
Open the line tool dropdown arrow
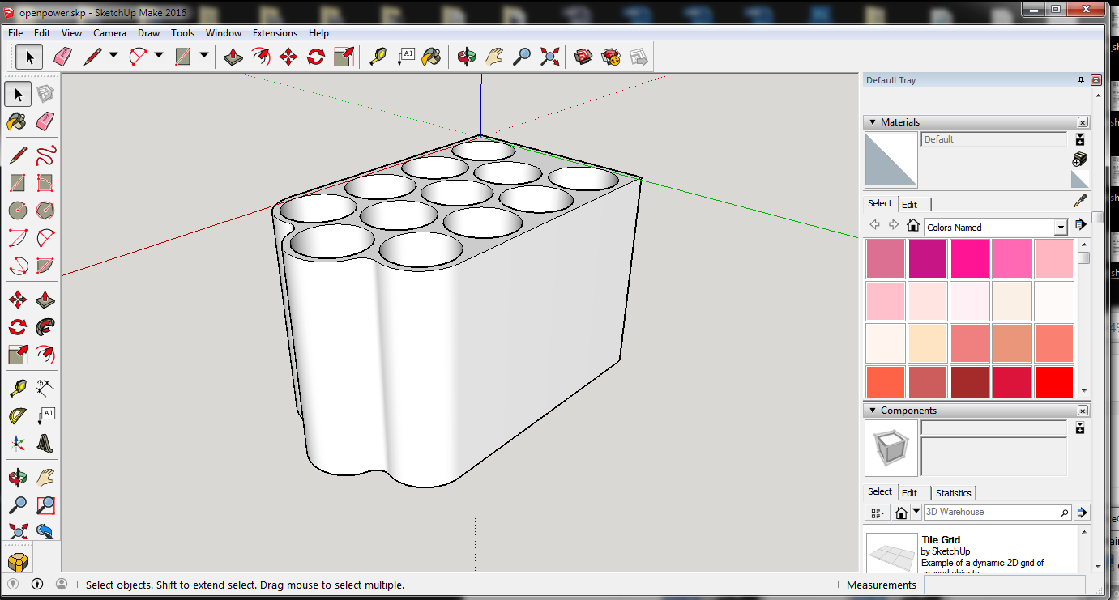[x=113, y=55]
